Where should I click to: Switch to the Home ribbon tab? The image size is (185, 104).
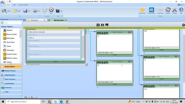click(8, 5)
